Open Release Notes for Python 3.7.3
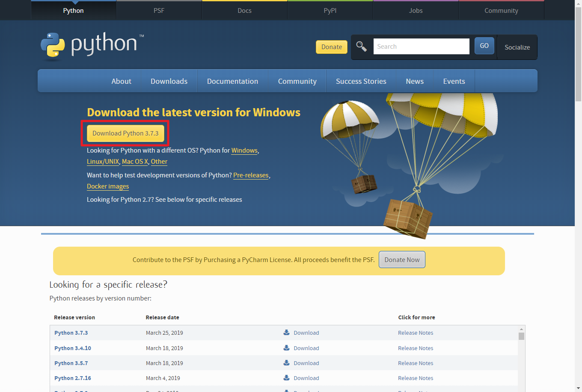Screen dimensions: 582x392 (416, 333)
